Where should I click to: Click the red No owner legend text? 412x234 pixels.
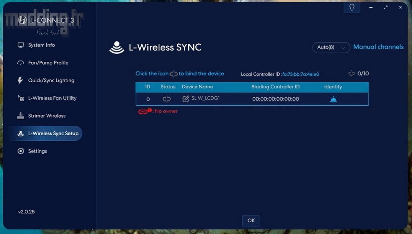pyautogui.click(x=166, y=111)
